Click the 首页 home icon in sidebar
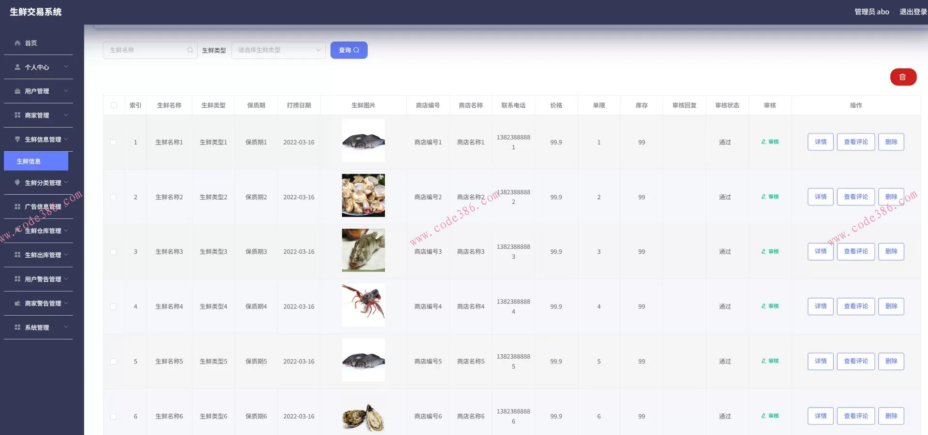 [x=17, y=43]
